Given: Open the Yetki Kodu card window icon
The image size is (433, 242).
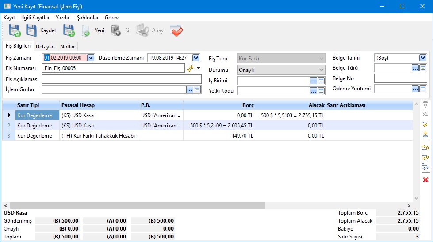Looking at the screenshot, I should [321, 91].
